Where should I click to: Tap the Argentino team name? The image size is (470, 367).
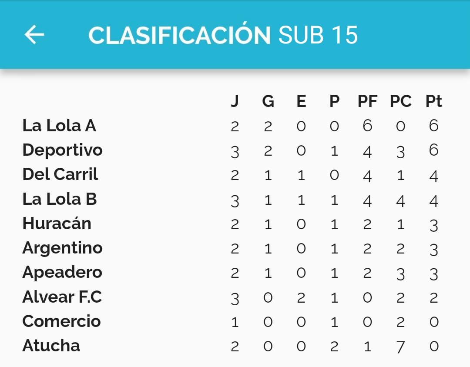click(62, 248)
